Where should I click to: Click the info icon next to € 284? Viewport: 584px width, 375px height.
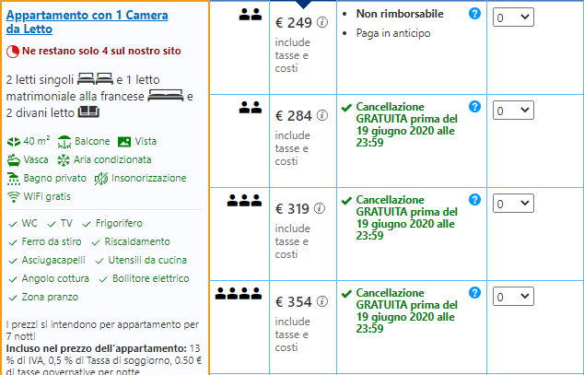tap(322, 116)
